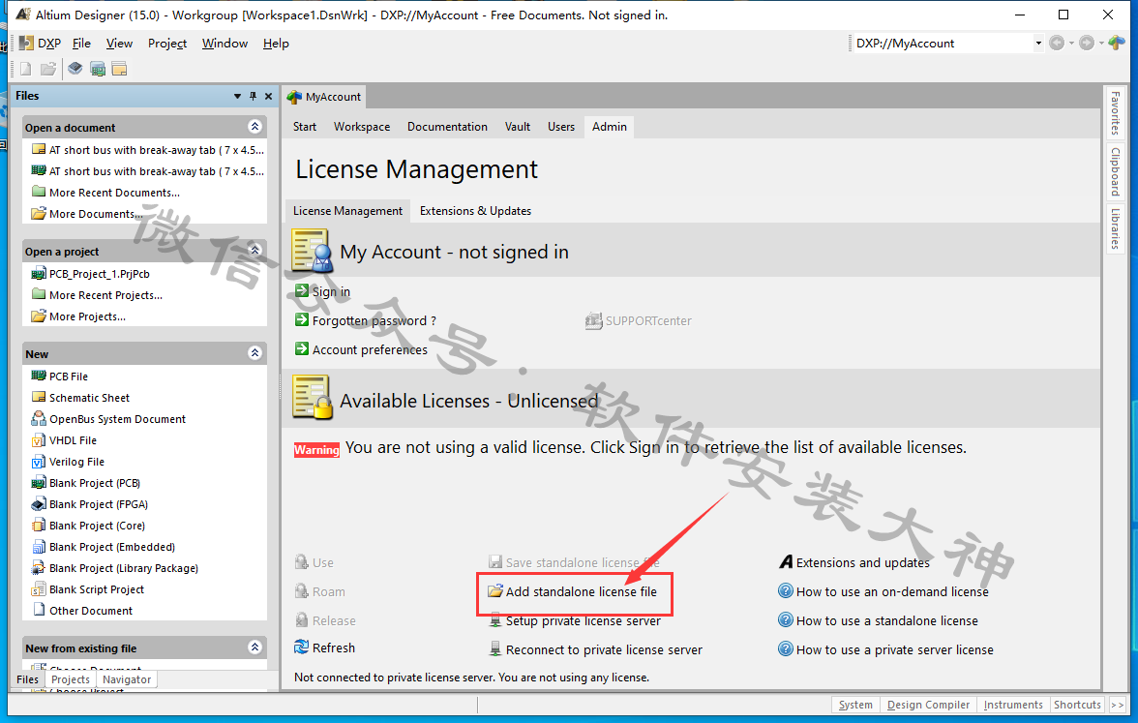Switch to the Projects panel tab
This screenshot has height=723, width=1138.
(71, 679)
